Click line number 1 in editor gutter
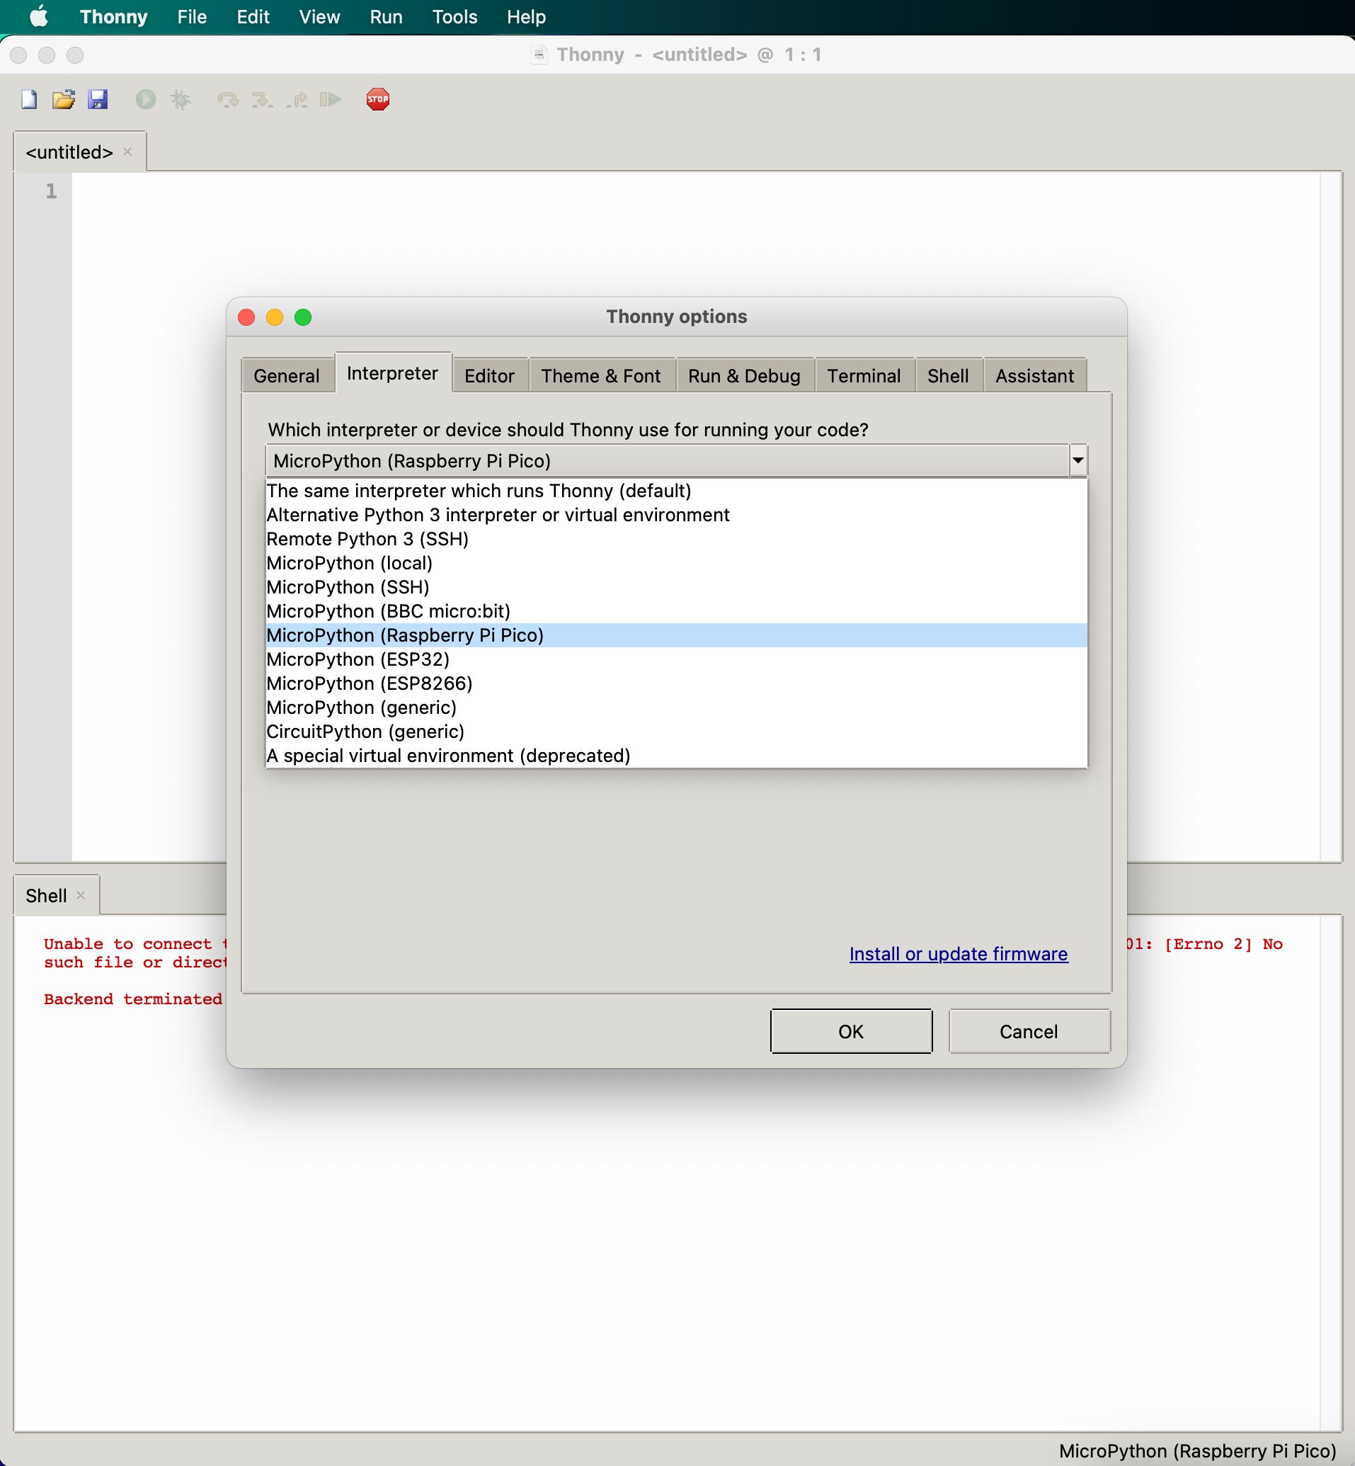 pos(50,191)
